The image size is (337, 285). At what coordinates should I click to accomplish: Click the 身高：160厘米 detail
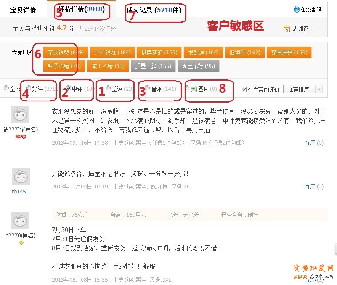[x=128, y=215]
